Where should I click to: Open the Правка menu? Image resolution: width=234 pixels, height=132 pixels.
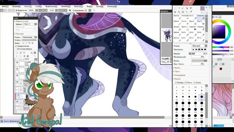click(16, 7)
